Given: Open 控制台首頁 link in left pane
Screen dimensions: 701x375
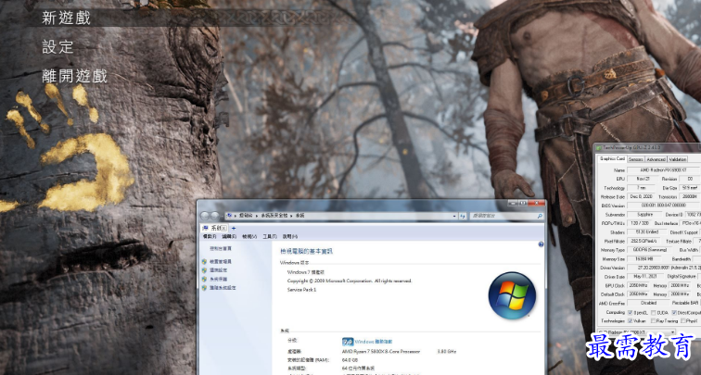Looking at the screenshot, I should (x=221, y=249).
